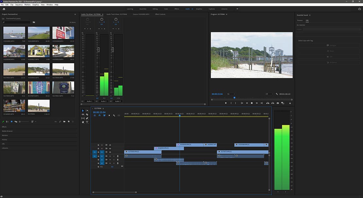Select the Track Select Forward tool
Viewport: 363px width, 198px height.
(x=87, y=111)
